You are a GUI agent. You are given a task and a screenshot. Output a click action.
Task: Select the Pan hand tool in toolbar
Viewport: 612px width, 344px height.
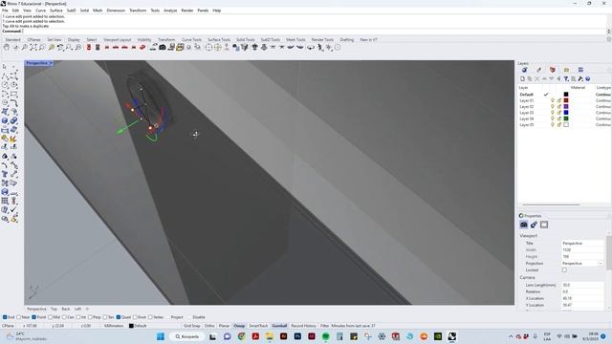click(7, 47)
